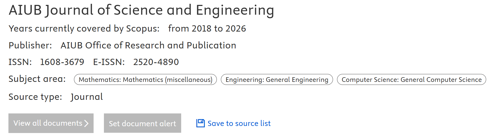Click the publisher name AIUB Office of Research and Publication
The height and width of the screenshot is (136, 500).
click(x=148, y=45)
